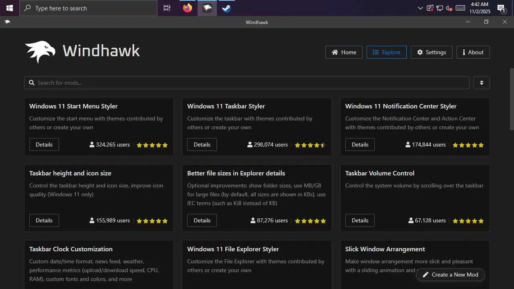The image size is (514, 289).
Task: View Details for Windows 11 Start Menu Styler
Action: (x=44, y=144)
